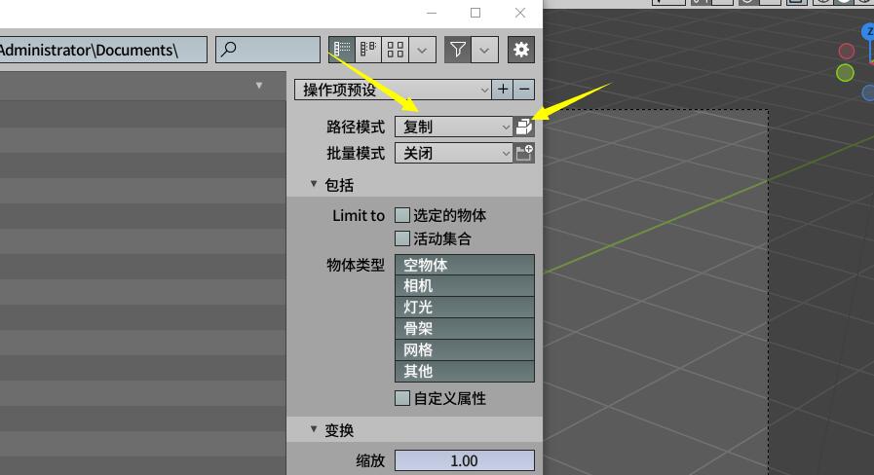Toggle batch own directory icon

tap(524, 153)
